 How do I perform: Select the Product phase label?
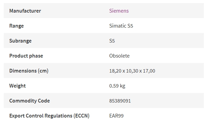[26, 56]
